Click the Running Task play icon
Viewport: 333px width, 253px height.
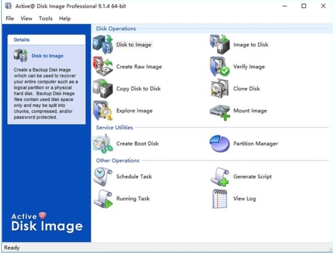point(103,199)
